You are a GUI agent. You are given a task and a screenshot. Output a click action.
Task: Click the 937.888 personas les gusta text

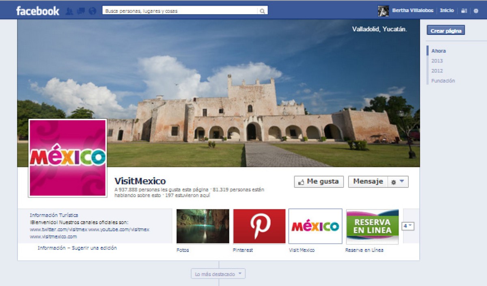coord(162,189)
